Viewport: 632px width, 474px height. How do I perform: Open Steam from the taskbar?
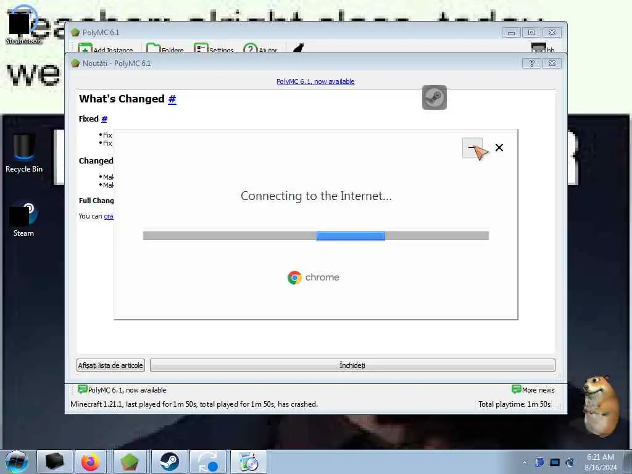click(x=169, y=462)
